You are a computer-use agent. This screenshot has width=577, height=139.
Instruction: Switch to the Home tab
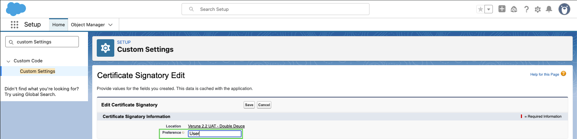coord(59,25)
